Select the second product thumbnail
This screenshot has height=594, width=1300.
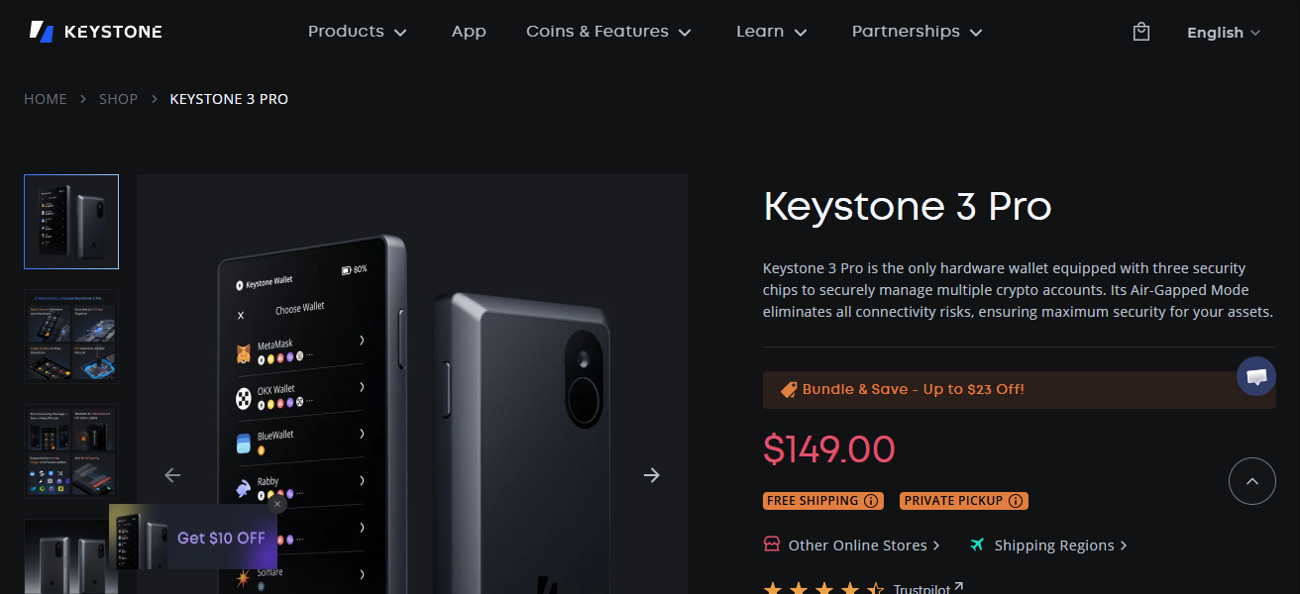click(70, 337)
